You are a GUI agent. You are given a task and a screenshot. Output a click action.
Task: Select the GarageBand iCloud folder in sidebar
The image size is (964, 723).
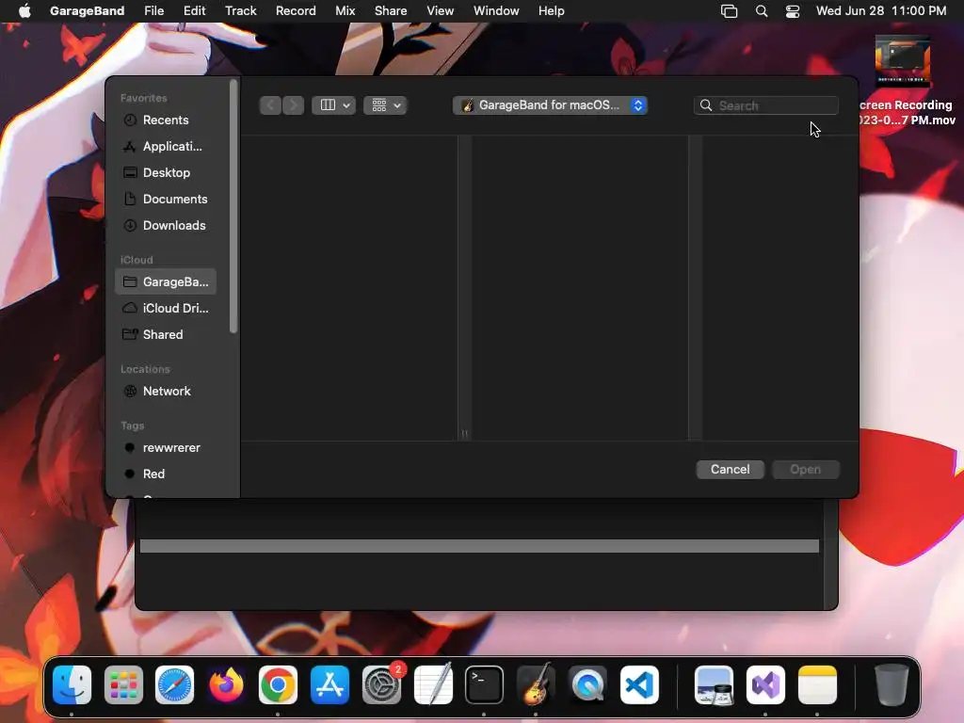pos(166,281)
